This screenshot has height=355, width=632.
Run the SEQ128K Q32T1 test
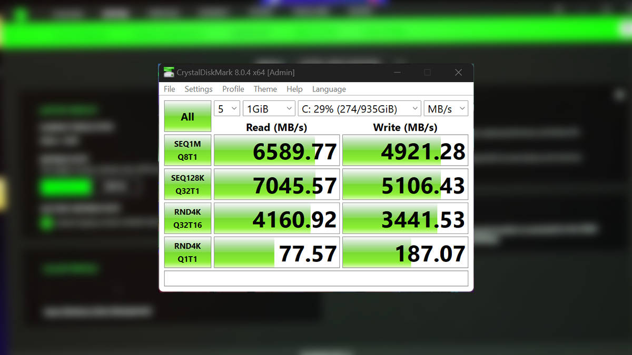(187, 185)
